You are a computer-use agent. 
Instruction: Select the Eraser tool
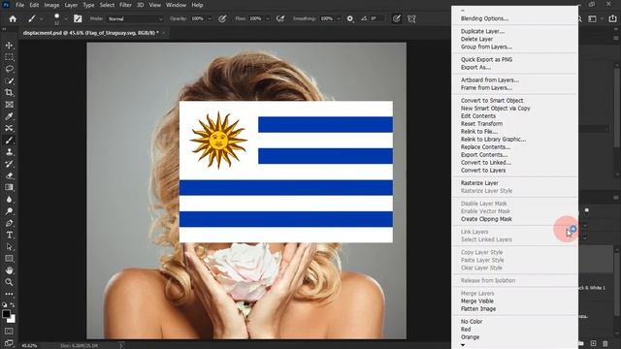(9, 175)
